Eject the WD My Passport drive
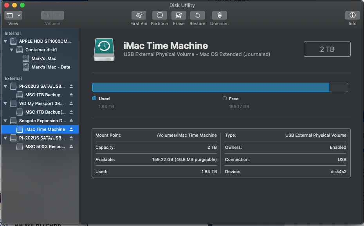This screenshot has height=226, width=364. 71,103
